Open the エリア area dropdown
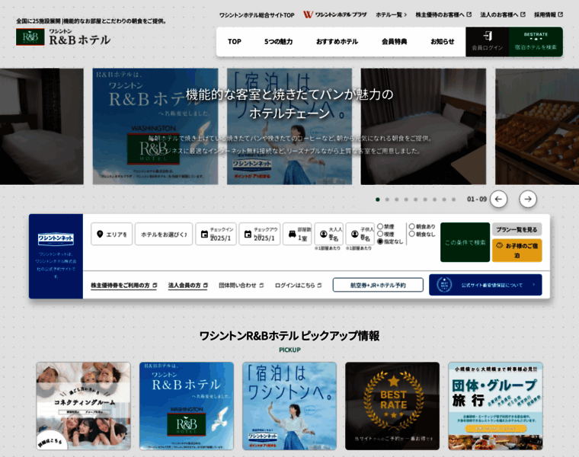Image resolution: width=579 pixels, height=457 pixels. (111, 234)
